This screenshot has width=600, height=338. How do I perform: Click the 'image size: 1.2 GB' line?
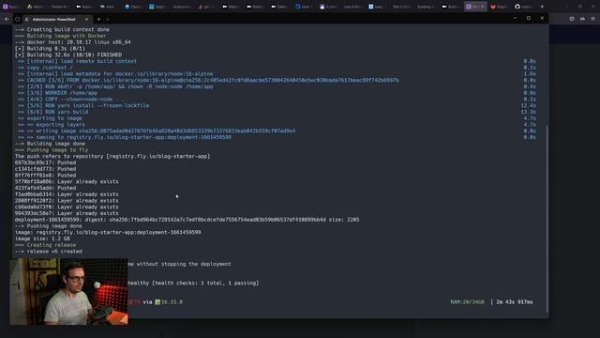pyautogui.click(x=42, y=238)
